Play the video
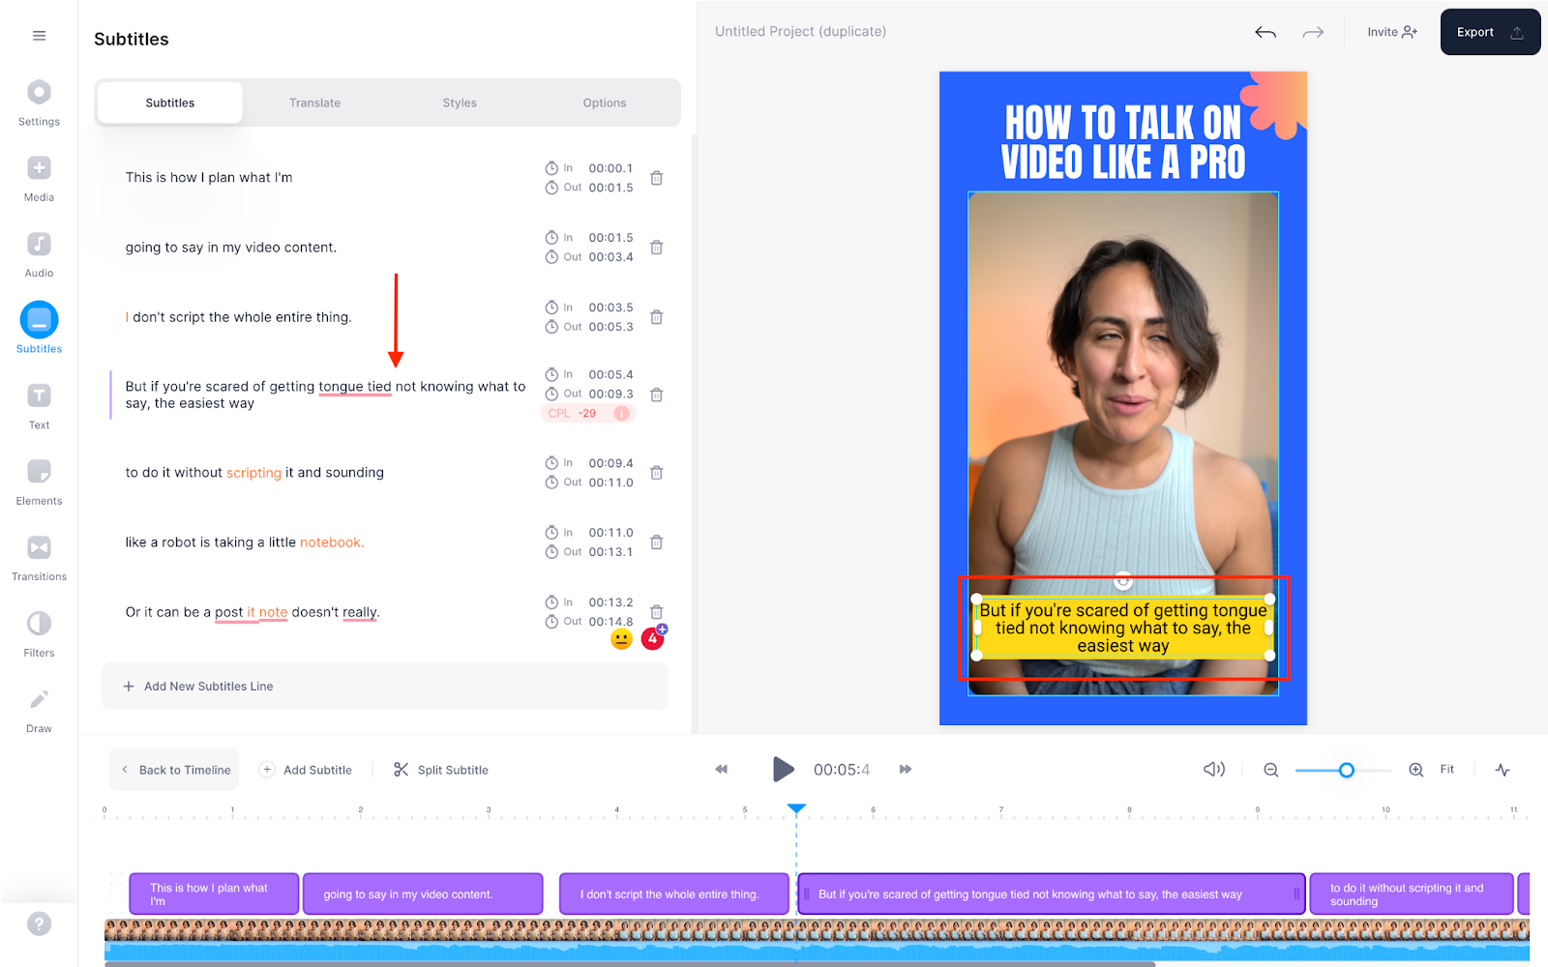Viewport: 1548px width, 967px height. pos(783,770)
